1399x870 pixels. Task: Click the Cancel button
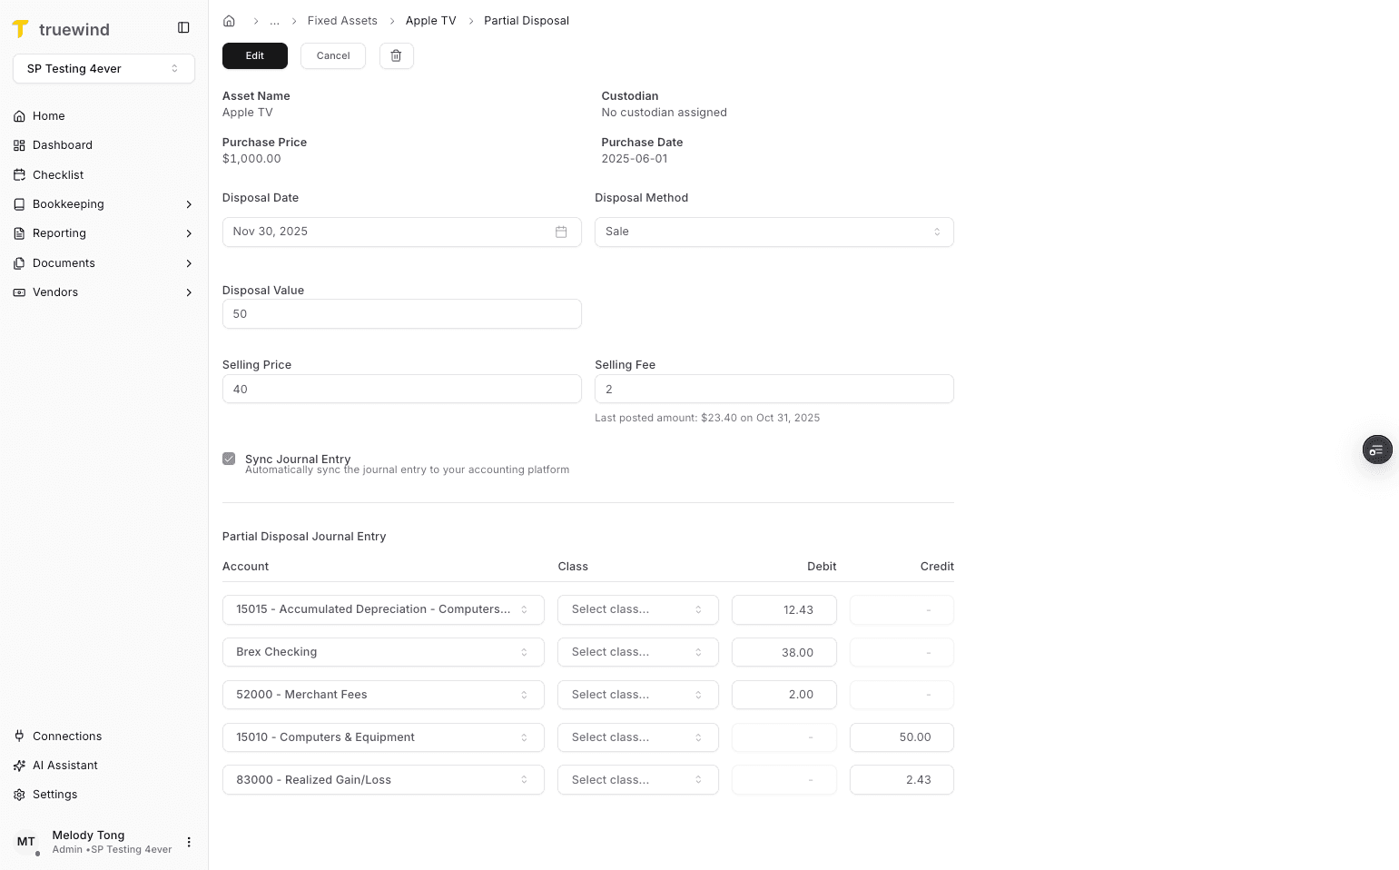point(332,55)
